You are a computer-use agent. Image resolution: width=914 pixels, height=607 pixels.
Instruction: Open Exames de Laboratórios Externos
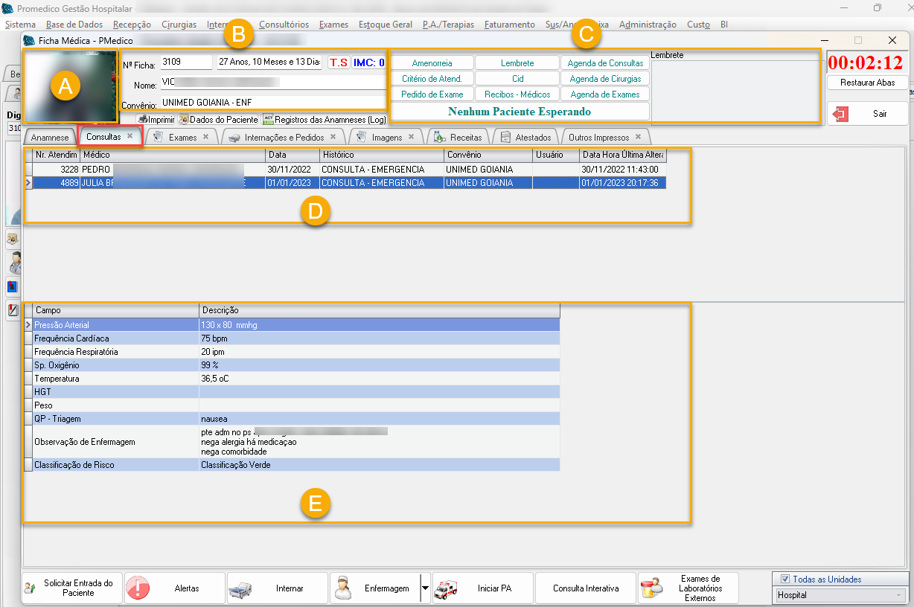(x=688, y=588)
